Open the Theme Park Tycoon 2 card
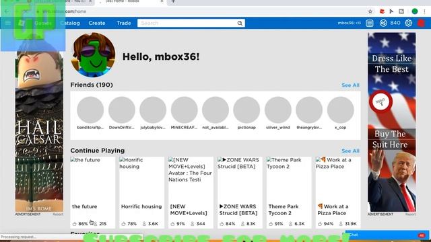This screenshot has width=431, height=242. (x=289, y=192)
